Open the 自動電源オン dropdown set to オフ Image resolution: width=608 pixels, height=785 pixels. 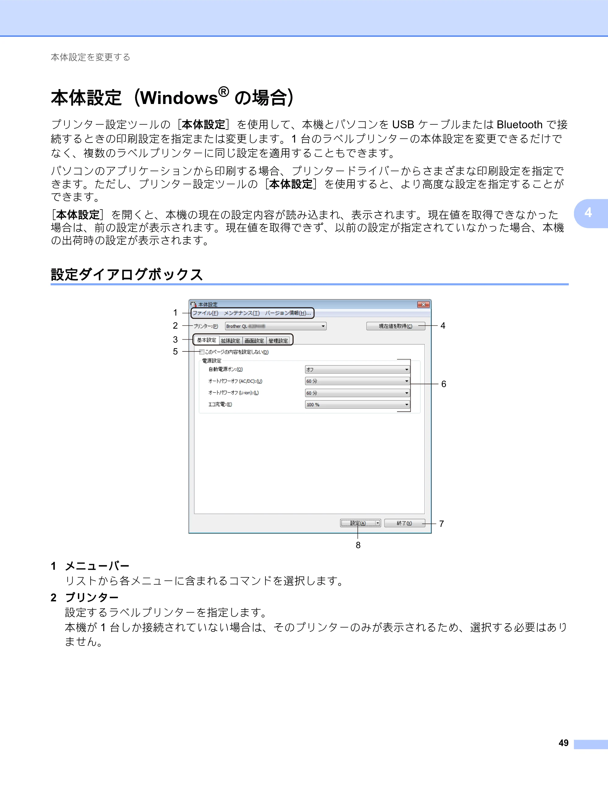[x=358, y=369]
